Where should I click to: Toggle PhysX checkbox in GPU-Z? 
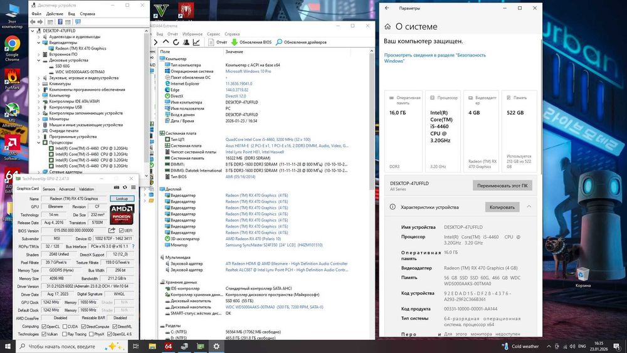[91, 334]
